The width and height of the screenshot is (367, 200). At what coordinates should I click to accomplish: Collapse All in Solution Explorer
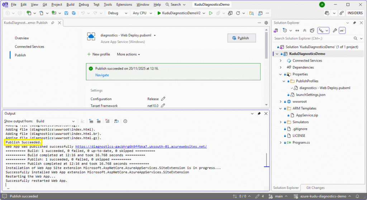coord(305,30)
